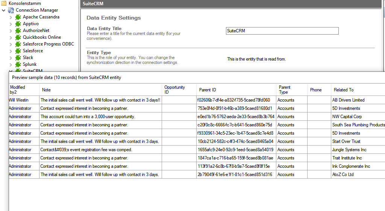Click the Parent ID column header
The image size is (385, 211).
[x=208, y=90]
